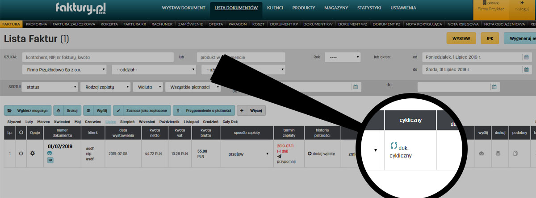This screenshot has height=198, width=536.
Task: Open the Firma Przykładowa Sp z o.o. dropdown
Action: (x=64, y=69)
